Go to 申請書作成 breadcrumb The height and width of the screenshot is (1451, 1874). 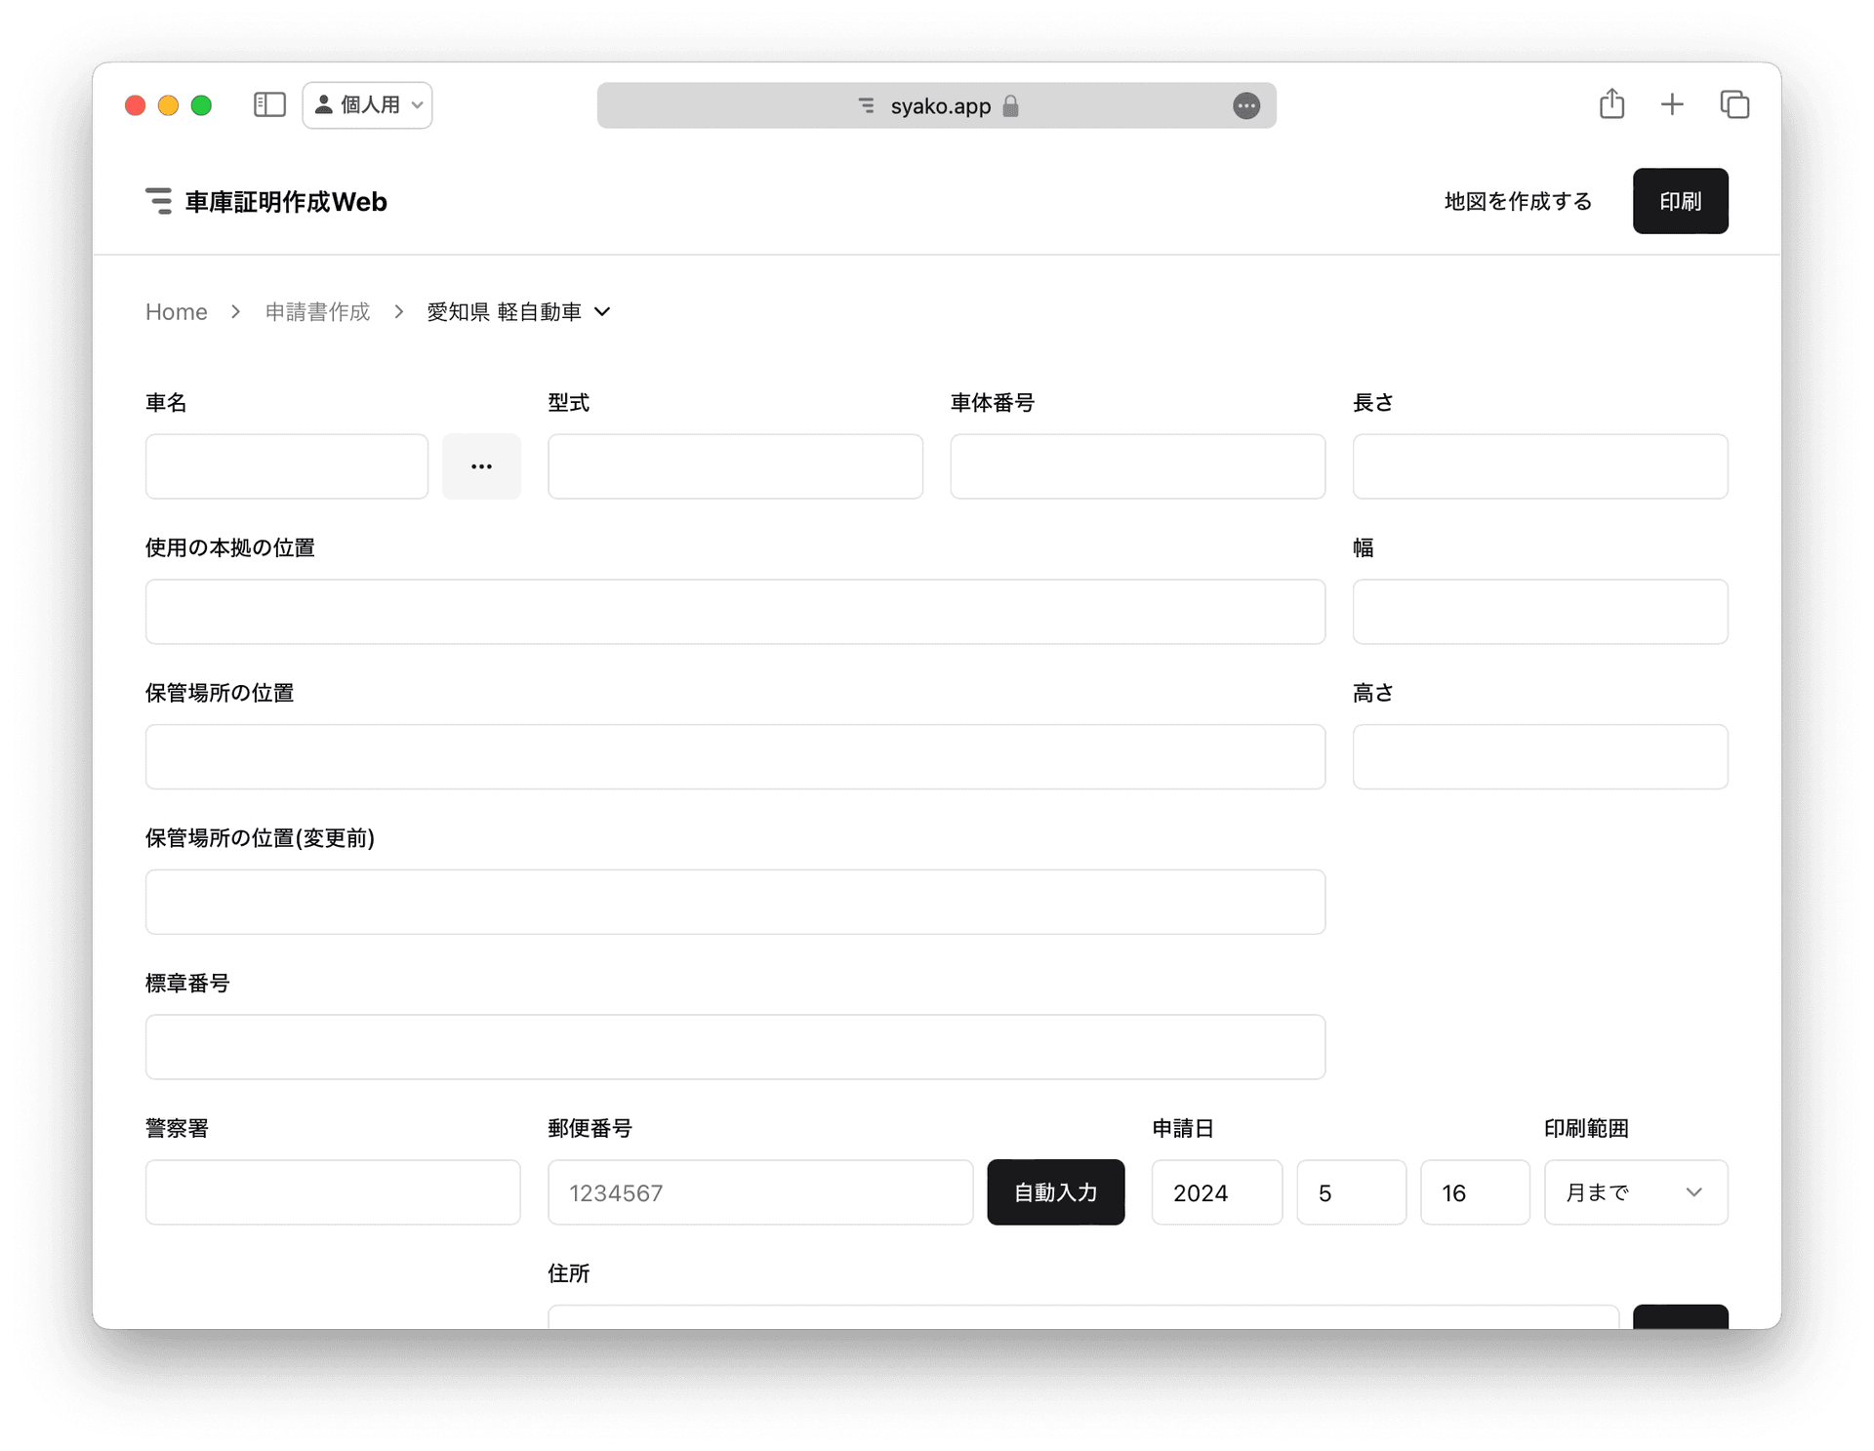coord(317,311)
